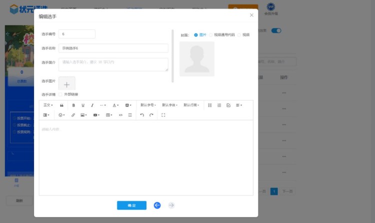Select the 视频通用代码 cover radio option

coord(211,35)
